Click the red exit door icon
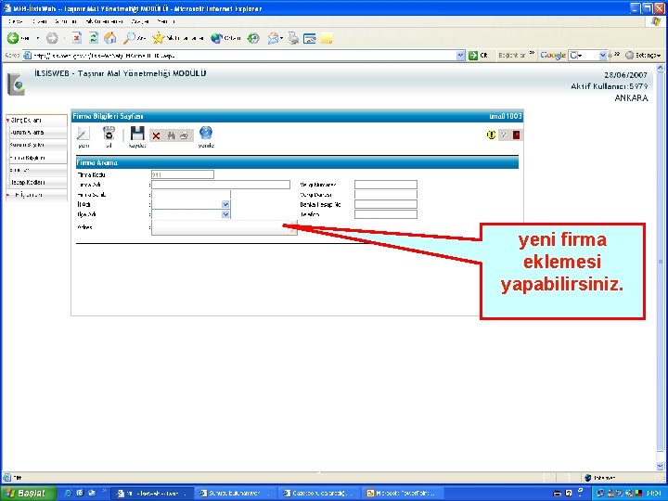The image size is (668, 501). (516, 135)
